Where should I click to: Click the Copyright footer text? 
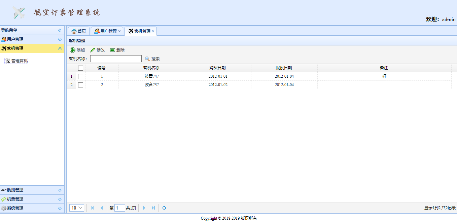tap(229, 218)
